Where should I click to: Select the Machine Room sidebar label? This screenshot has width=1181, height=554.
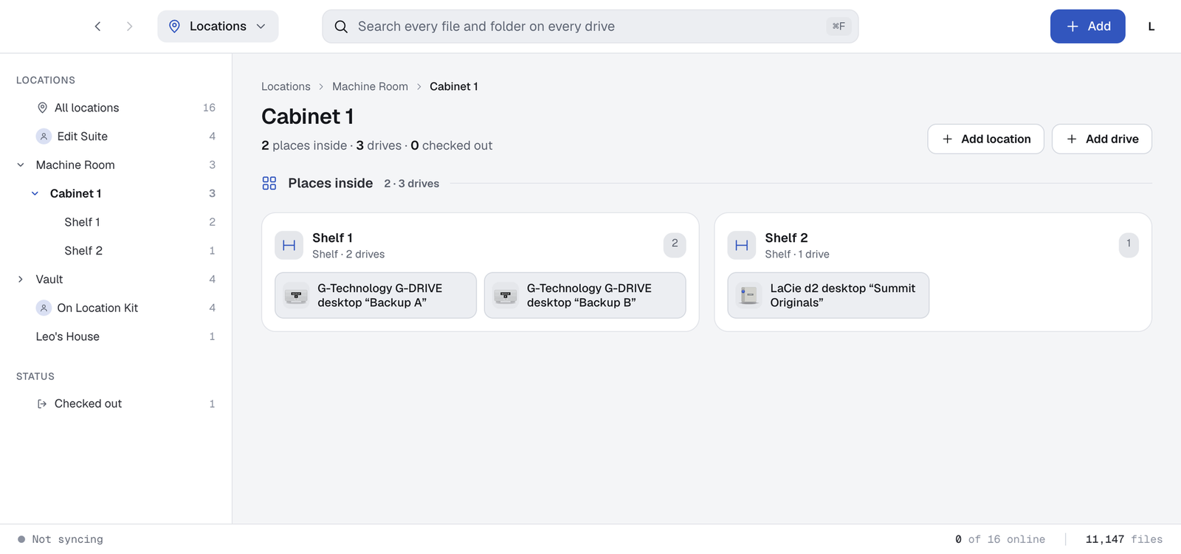click(75, 165)
